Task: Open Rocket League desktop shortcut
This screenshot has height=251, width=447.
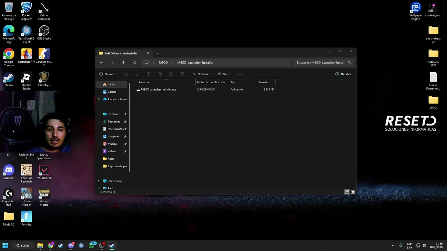Action: point(27,11)
